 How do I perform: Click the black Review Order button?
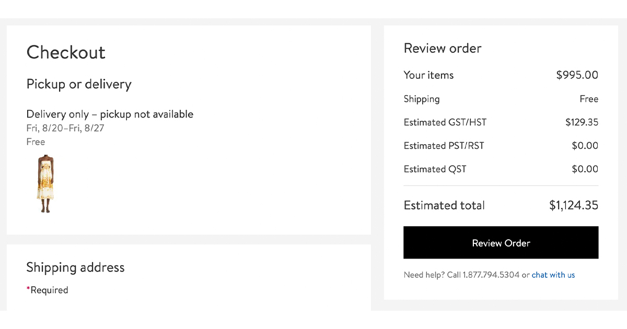click(x=501, y=243)
